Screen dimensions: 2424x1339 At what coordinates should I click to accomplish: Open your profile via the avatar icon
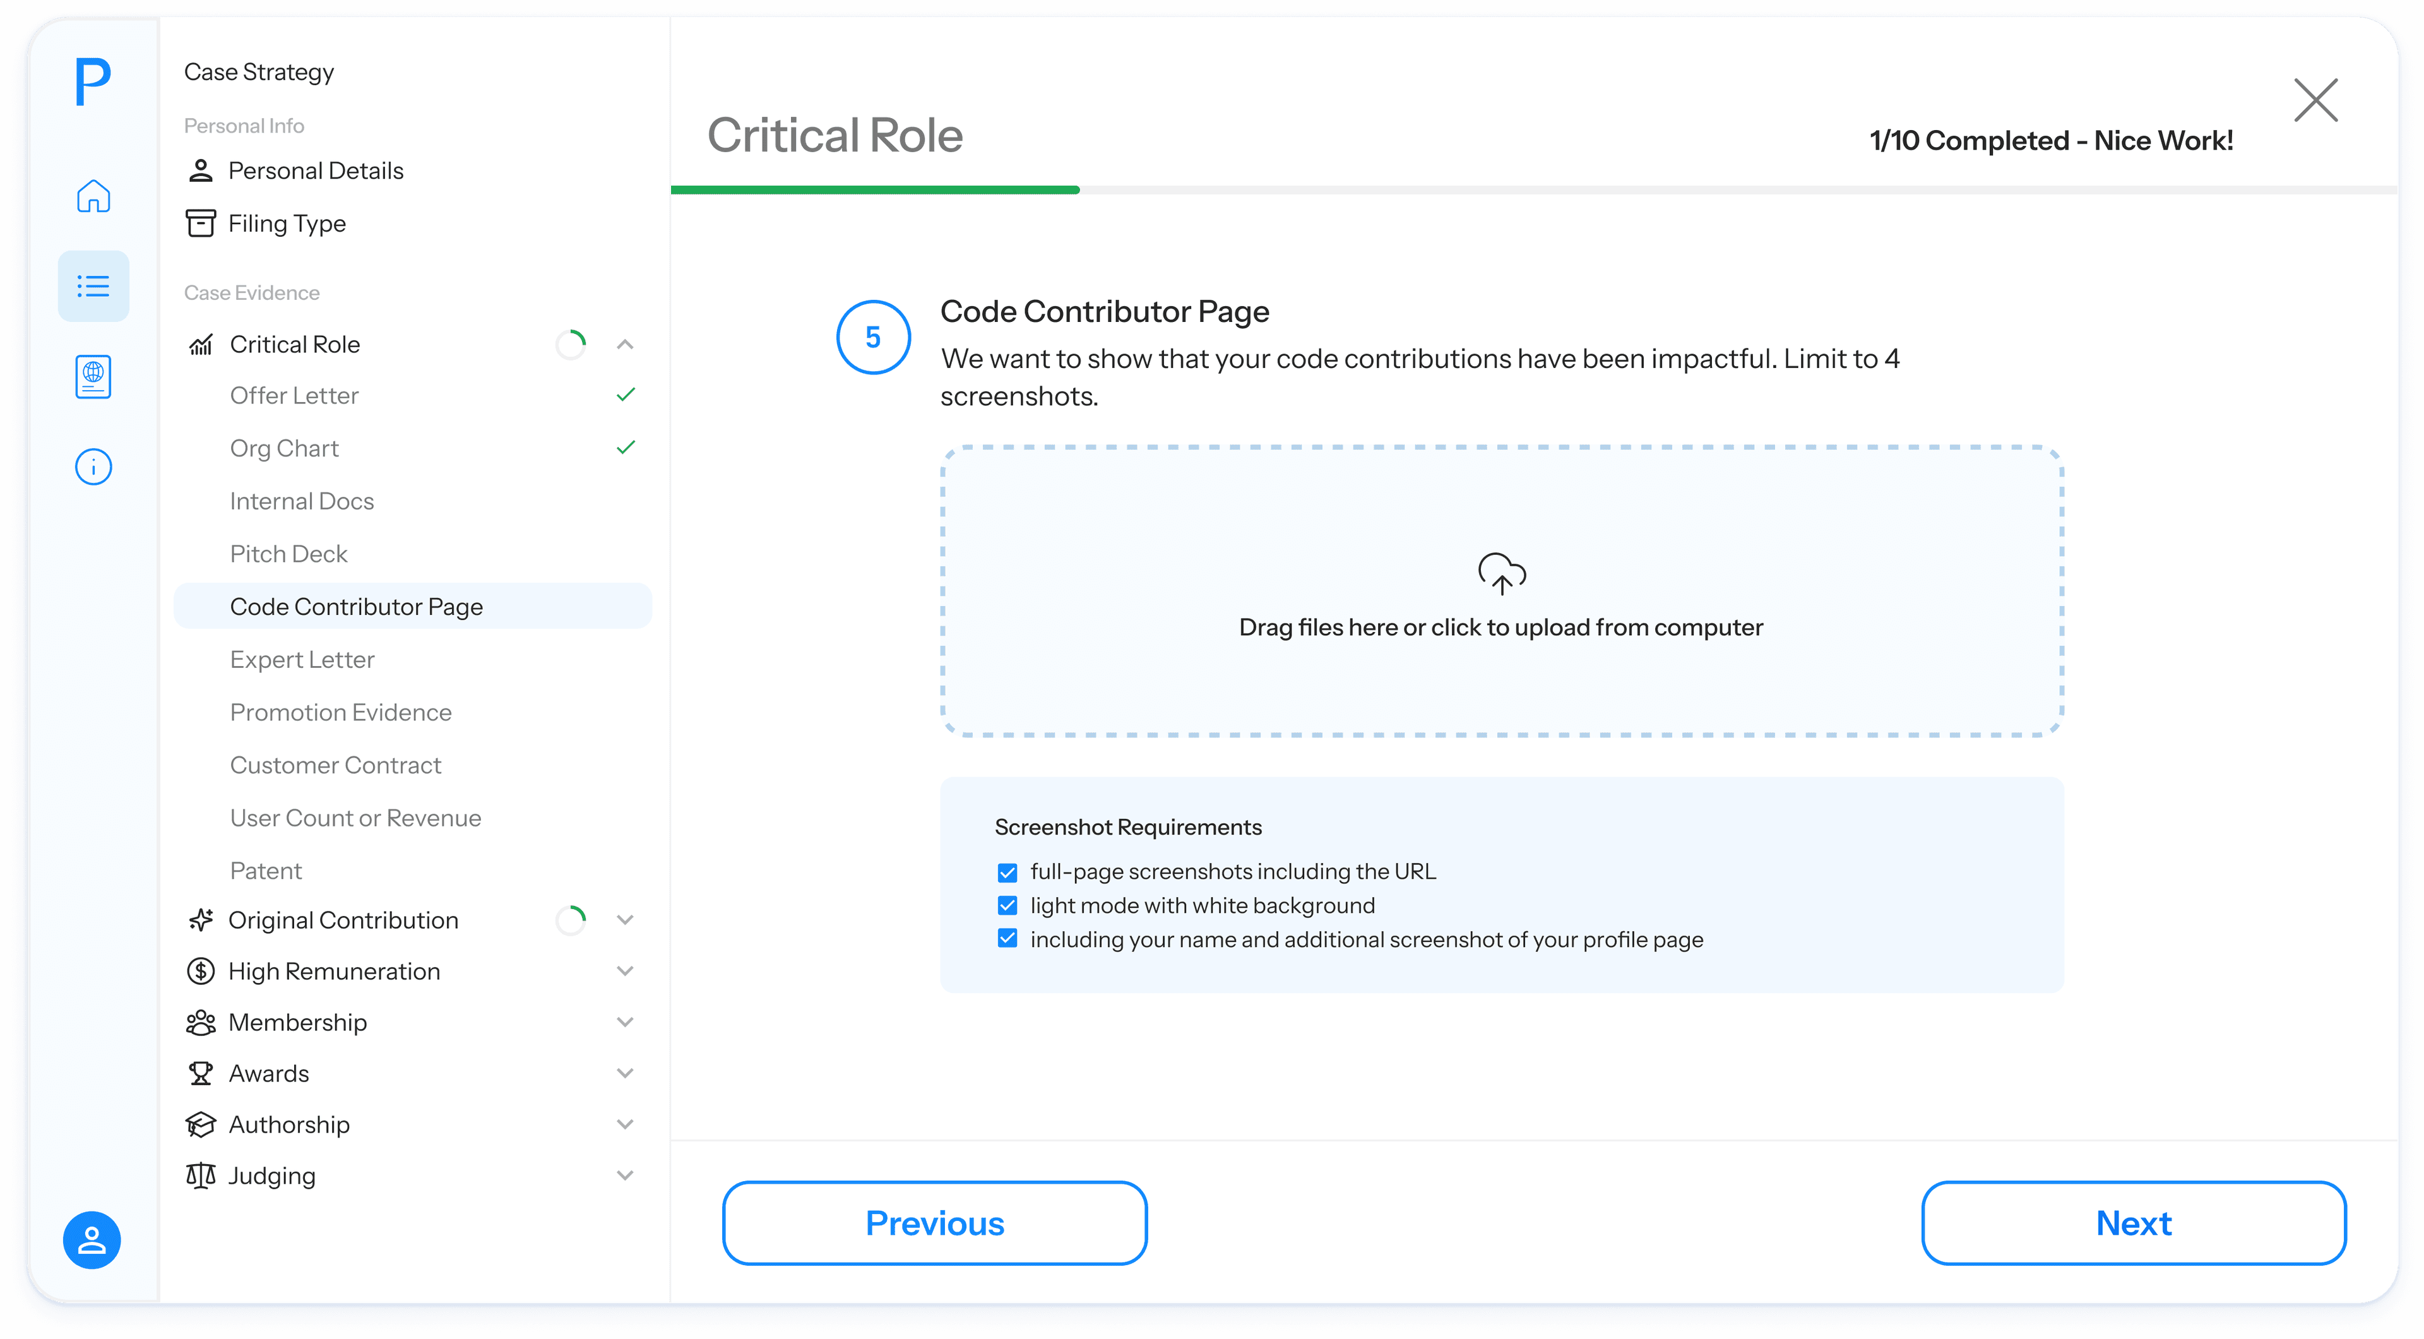(92, 1240)
